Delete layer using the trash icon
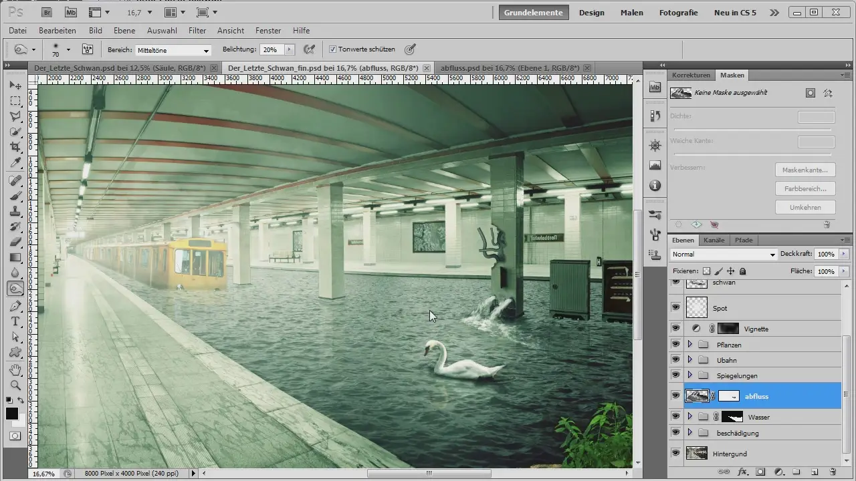Screen dimensions: 856x481 tap(832, 472)
